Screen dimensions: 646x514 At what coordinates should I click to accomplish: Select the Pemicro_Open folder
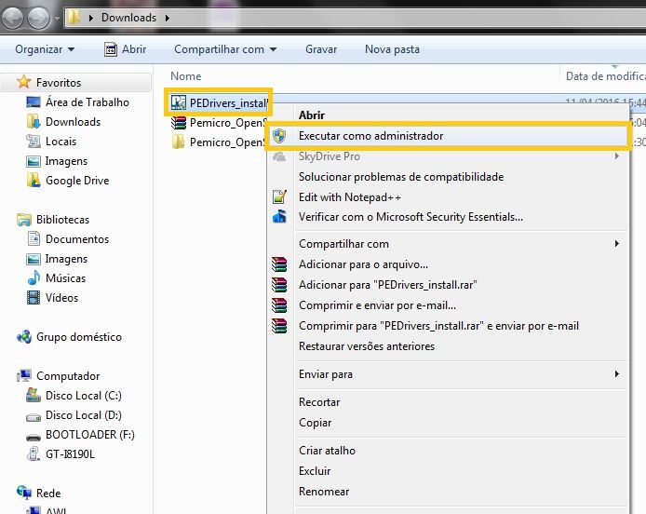pos(218,142)
